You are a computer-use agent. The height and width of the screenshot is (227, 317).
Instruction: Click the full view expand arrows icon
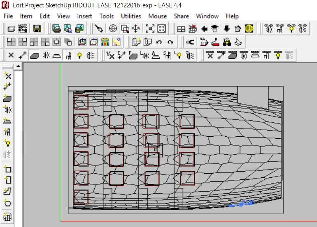point(161,29)
